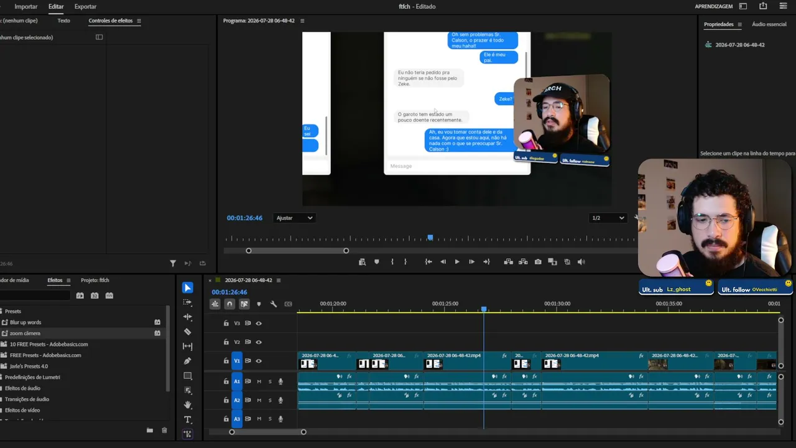This screenshot has height=448, width=796.
Task: Switch to the Áudio essencial tab
Action: pos(769,24)
